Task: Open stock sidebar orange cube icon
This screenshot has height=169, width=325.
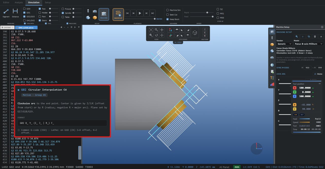Action: point(272,44)
